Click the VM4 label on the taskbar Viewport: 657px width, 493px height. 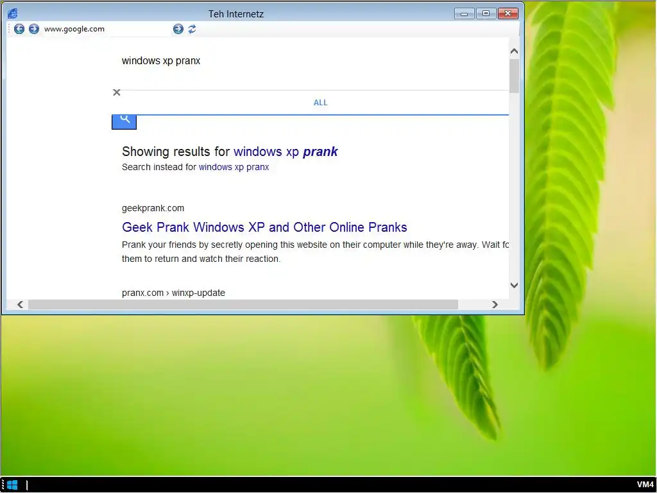pos(645,485)
